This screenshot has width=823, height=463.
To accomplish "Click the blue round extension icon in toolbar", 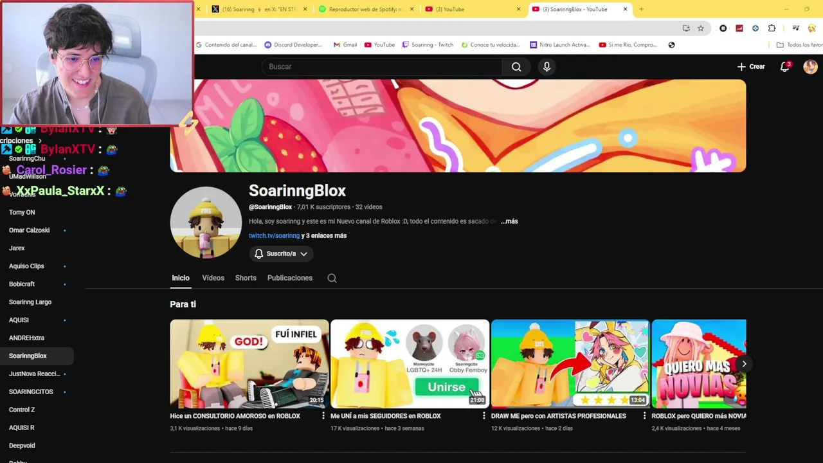I will point(755,28).
